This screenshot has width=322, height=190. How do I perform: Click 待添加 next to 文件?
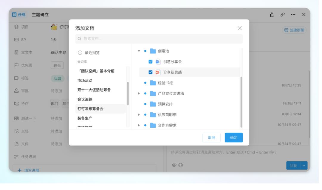tap(56, 144)
